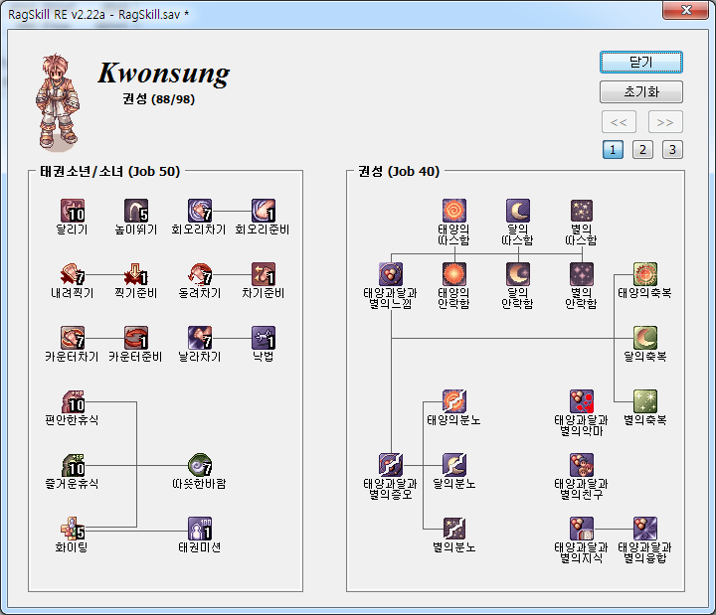716x615 pixels.
Task: Select the 별의분노 skill icon
Action: pyautogui.click(x=454, y=529)
